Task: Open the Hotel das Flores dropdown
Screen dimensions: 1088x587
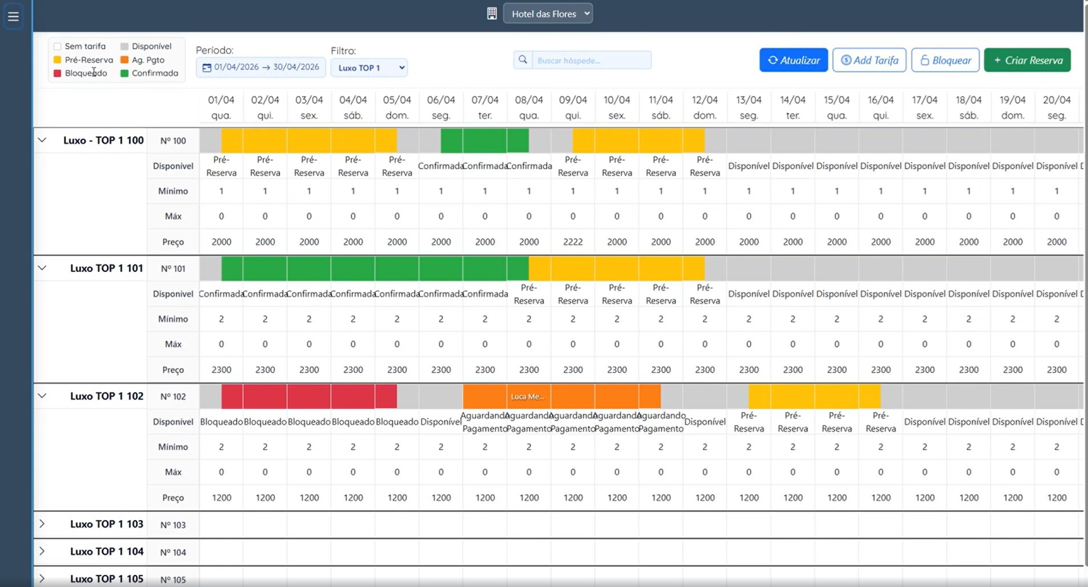Action: (x=548, y=14)
